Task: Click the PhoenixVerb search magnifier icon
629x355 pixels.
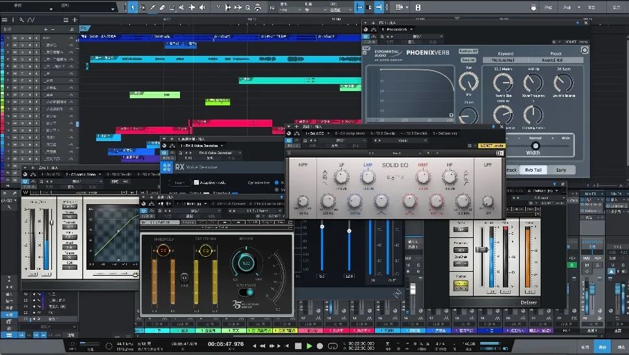Action: pos(584,50)
